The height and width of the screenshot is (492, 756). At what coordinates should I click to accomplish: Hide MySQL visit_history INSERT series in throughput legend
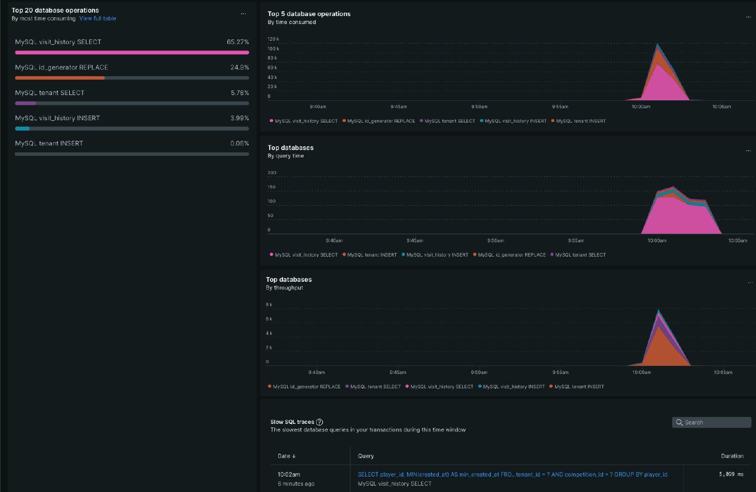(479, 387)
